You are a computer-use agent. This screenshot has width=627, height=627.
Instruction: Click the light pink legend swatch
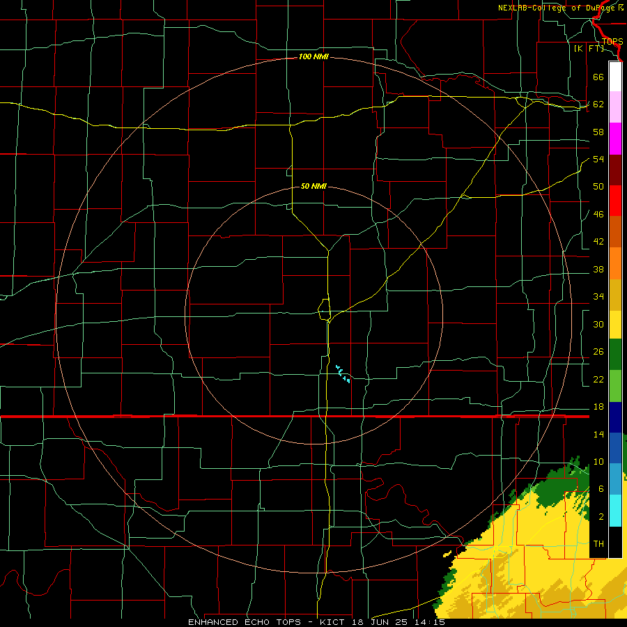tap(615, 107)
